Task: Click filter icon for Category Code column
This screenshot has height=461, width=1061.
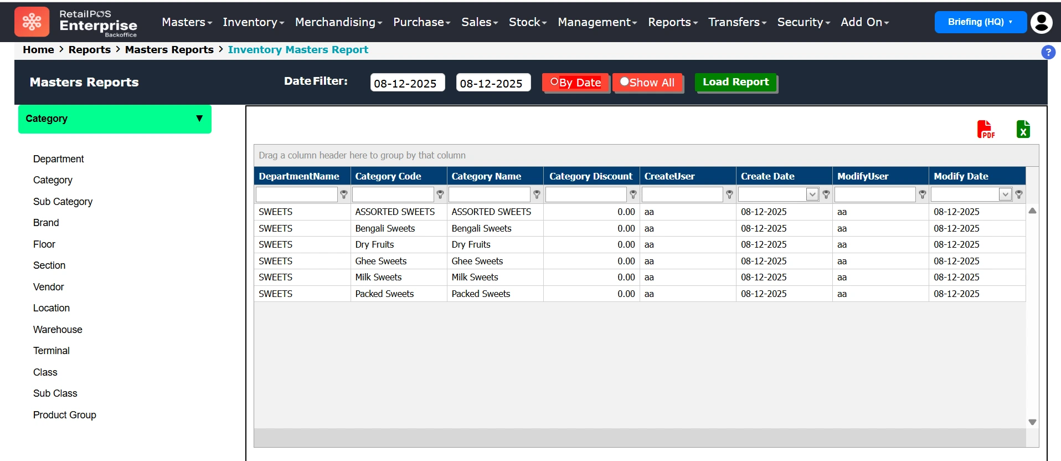Action: (440, 194)
